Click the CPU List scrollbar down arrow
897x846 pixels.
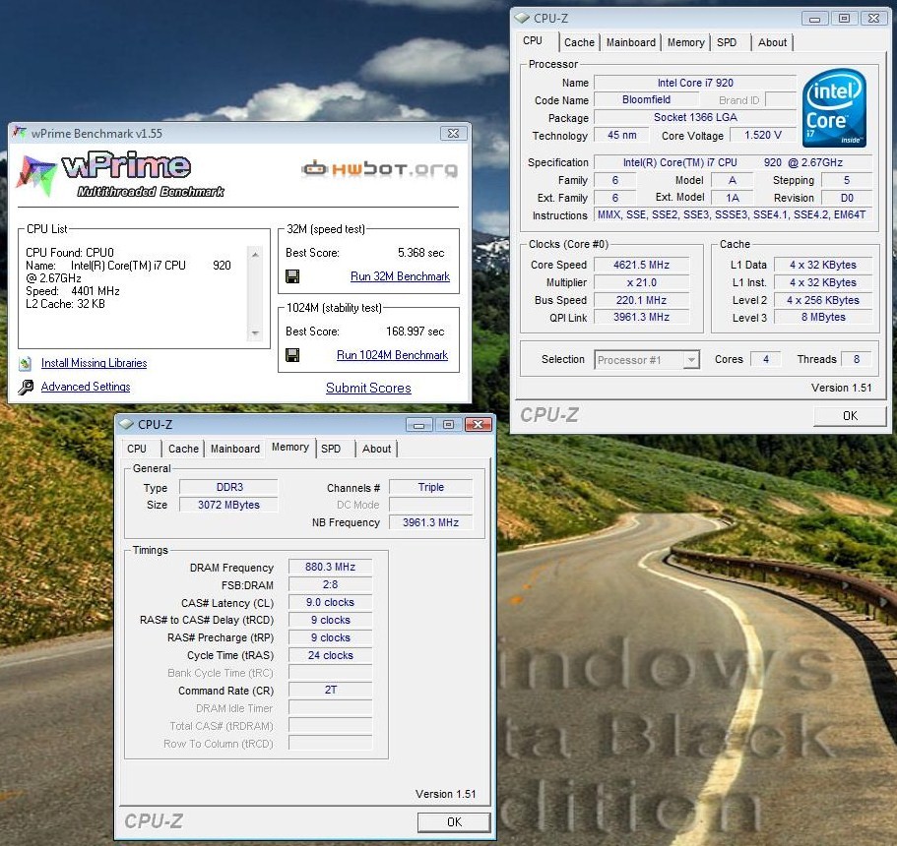tap(255, 332)
